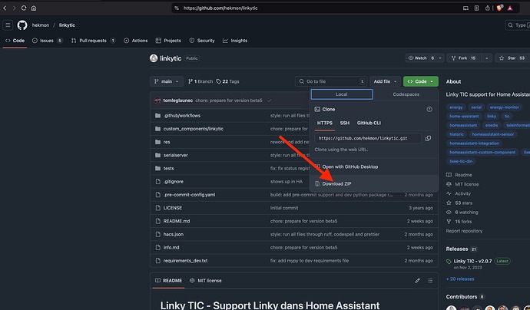Open the 1 Branch link

(200, 81)
